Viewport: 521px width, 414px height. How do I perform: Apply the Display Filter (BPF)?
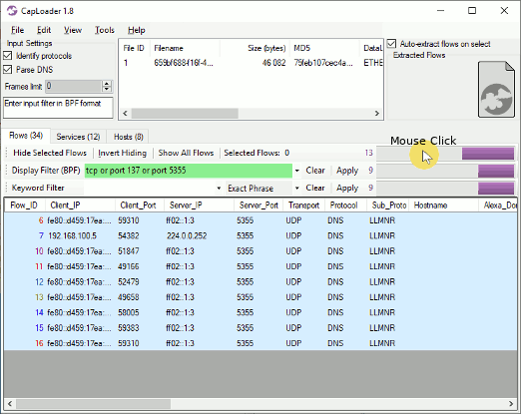point(347,171)
